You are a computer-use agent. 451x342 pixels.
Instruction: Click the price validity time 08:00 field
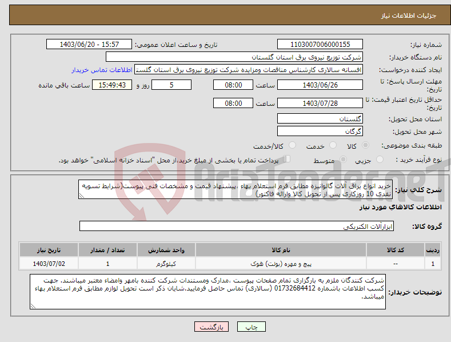click(x=233, y=103)
